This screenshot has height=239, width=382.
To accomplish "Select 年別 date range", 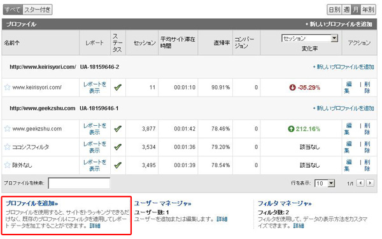I will [368, 10].
